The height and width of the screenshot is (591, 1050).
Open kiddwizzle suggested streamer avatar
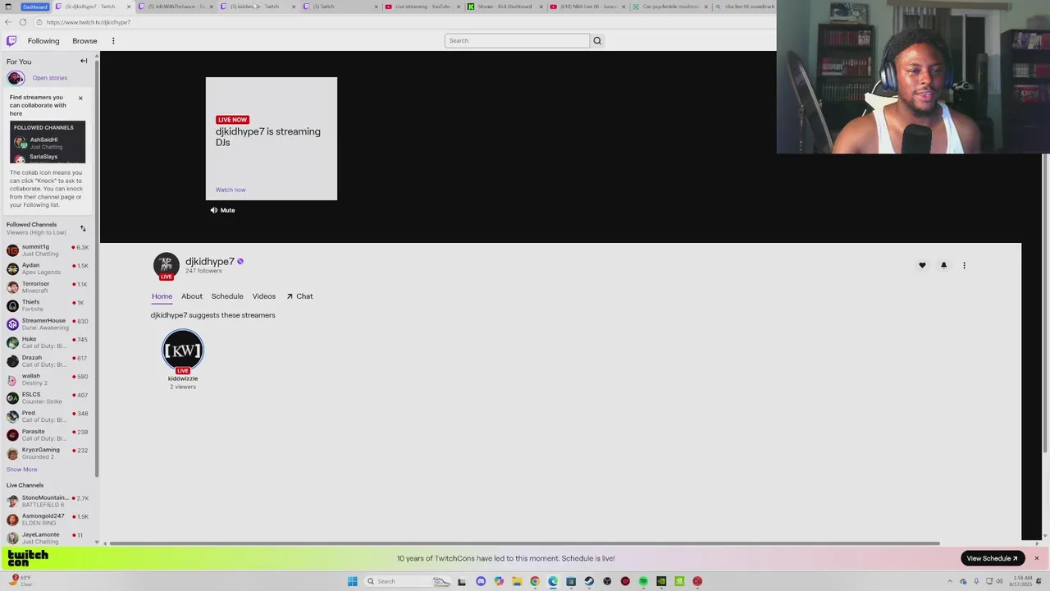click(182, 350)
